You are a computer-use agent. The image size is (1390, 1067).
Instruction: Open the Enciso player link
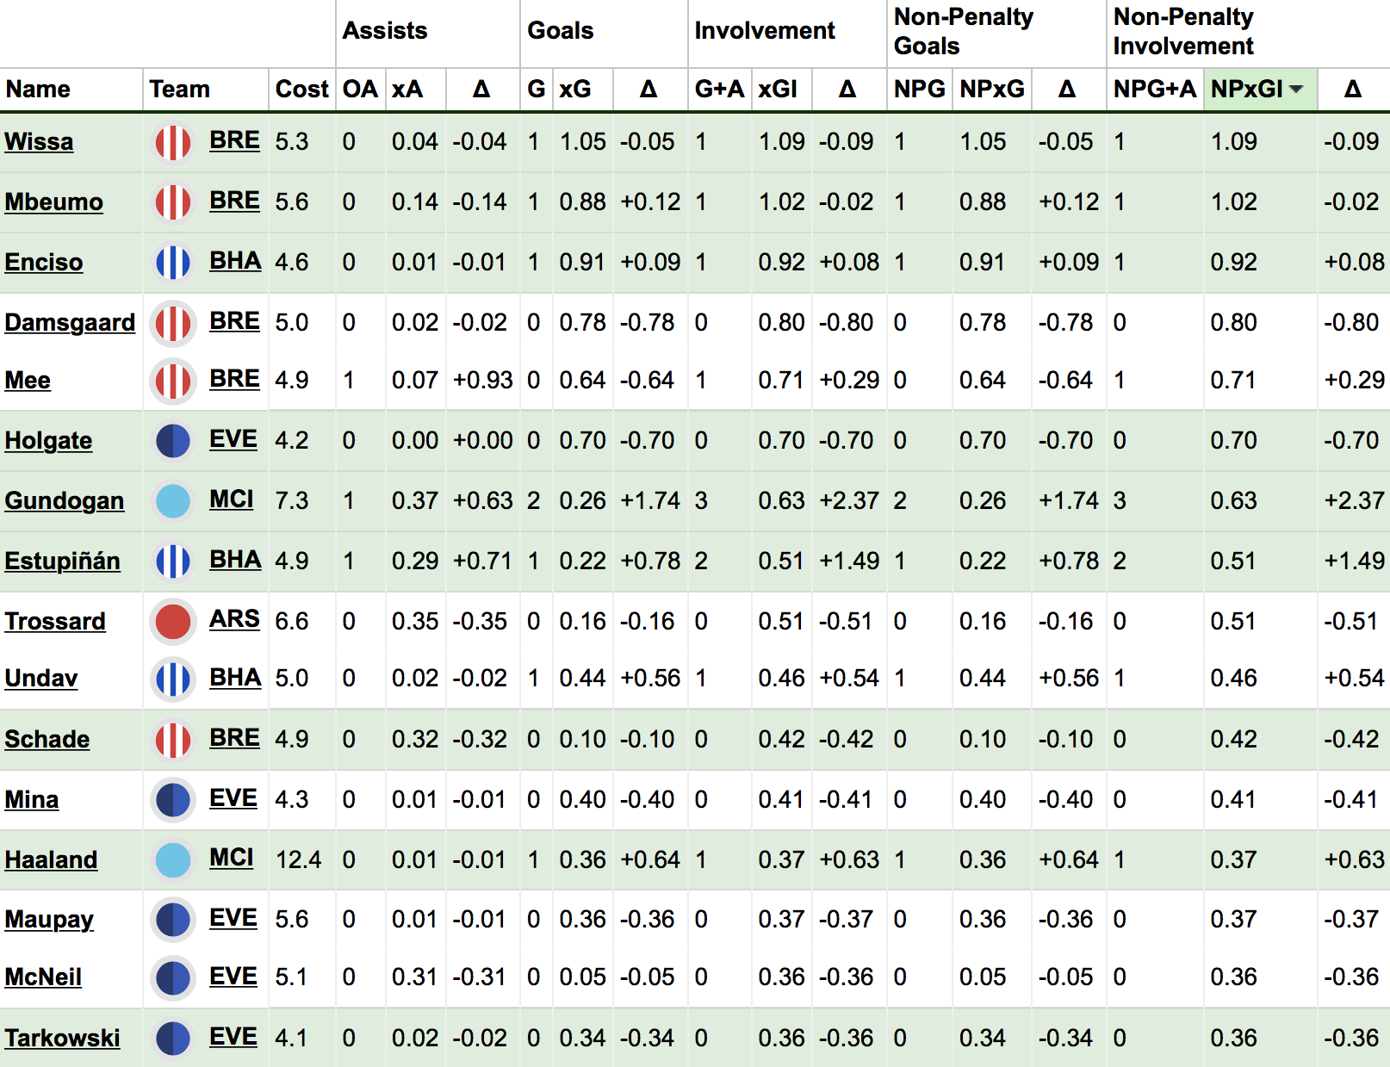coord(44,263)
